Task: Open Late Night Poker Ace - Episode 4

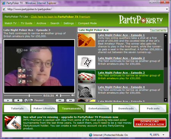Action: tap(121, 87)
